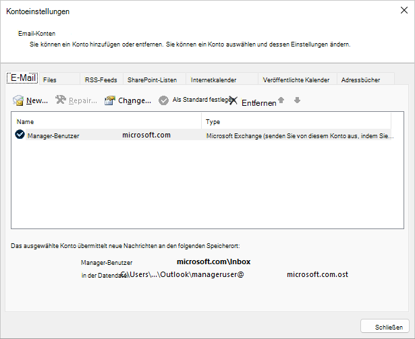Click the Repair tools icon

click(x=61, y=100)
